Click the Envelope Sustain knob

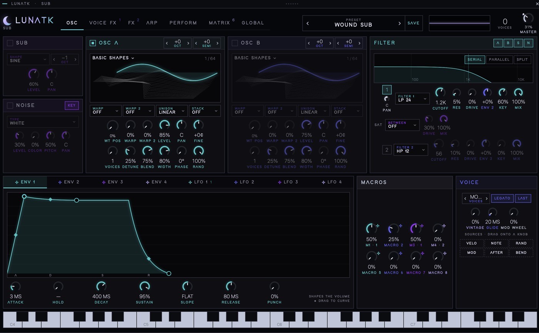(x=144, y=286)
